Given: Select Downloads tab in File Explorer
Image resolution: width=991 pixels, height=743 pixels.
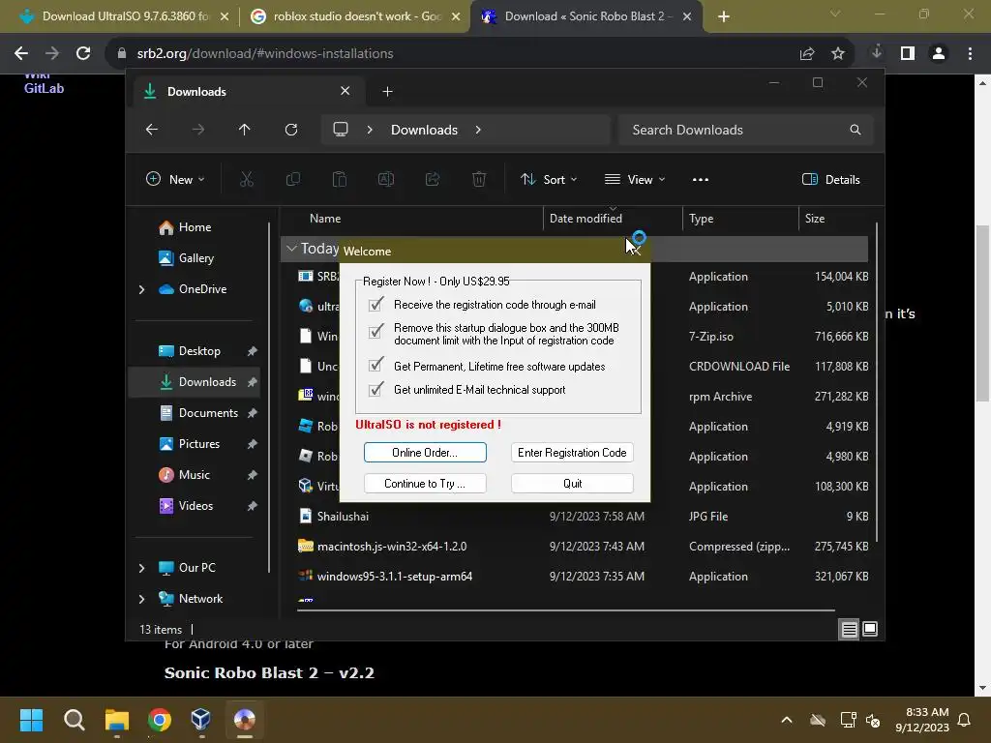Looking at the screenshot, I should point(248,92).
